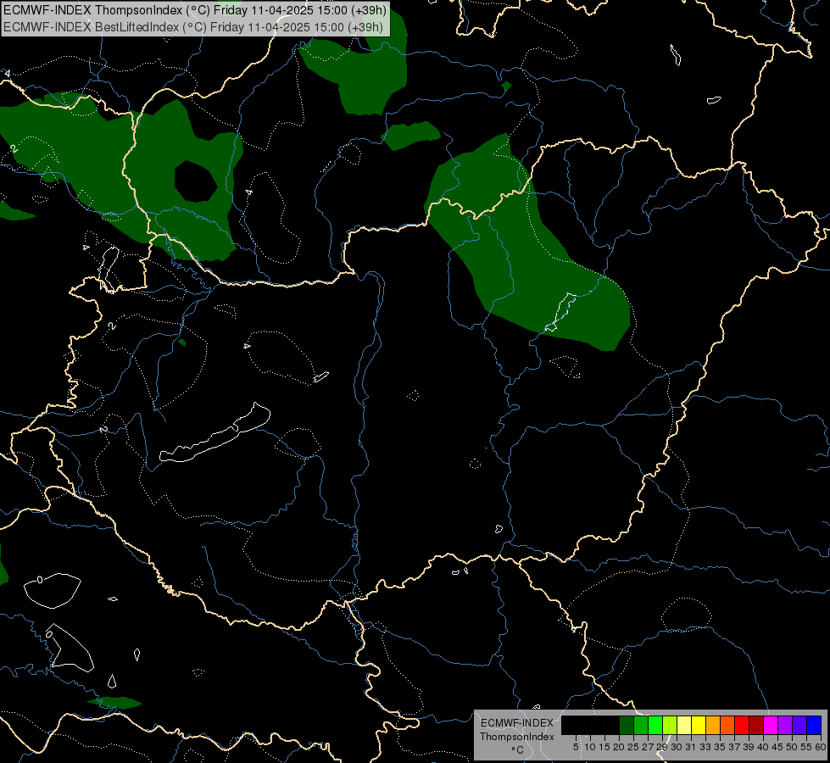Click the pure yellow 31–33 legend swatch

pos(699,725)
